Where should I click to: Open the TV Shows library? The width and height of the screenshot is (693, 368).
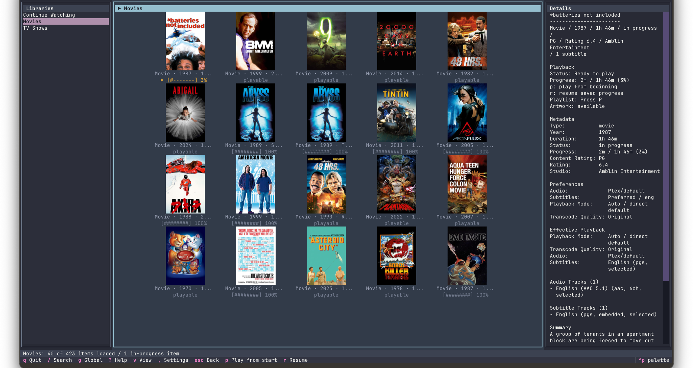click(x=35, y=28)
